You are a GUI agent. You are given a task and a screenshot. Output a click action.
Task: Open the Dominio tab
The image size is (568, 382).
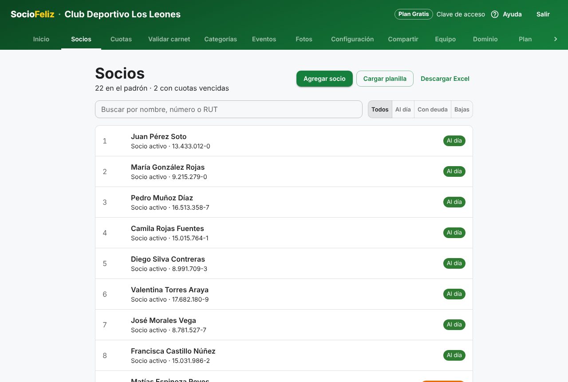(x=485, y=39)
